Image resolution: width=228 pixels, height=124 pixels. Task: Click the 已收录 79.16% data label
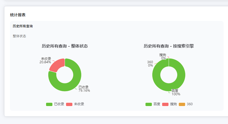tap(84, 89)
